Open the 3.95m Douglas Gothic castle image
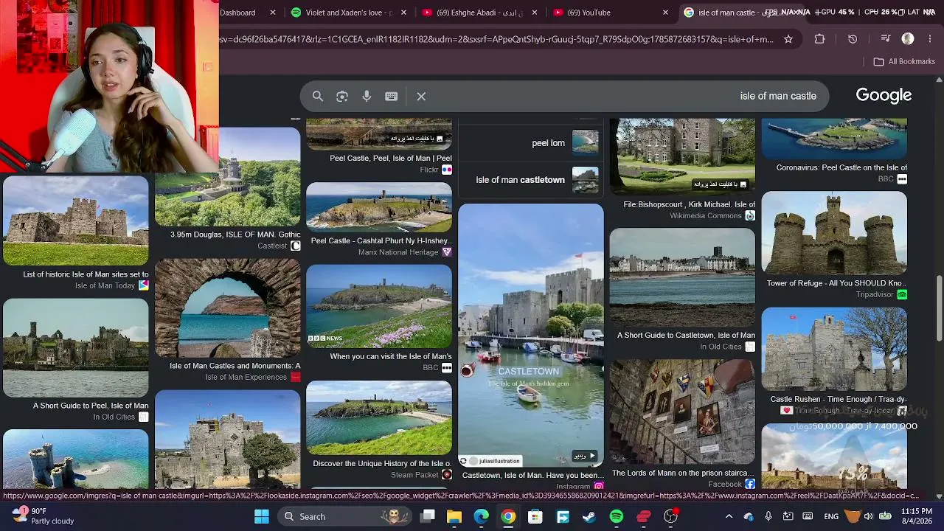944x531 pixels. 228,177
